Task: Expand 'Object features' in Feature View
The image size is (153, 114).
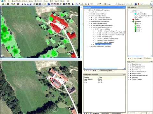Action: point(128,64)
